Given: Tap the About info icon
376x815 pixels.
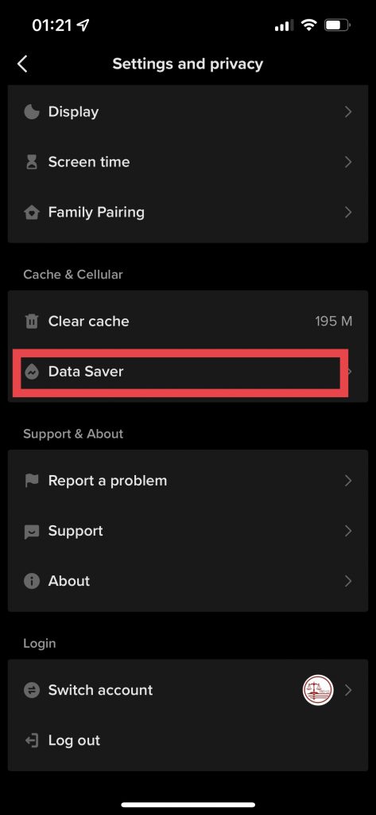Looking at the screenshot, I should tap(32, 581).
